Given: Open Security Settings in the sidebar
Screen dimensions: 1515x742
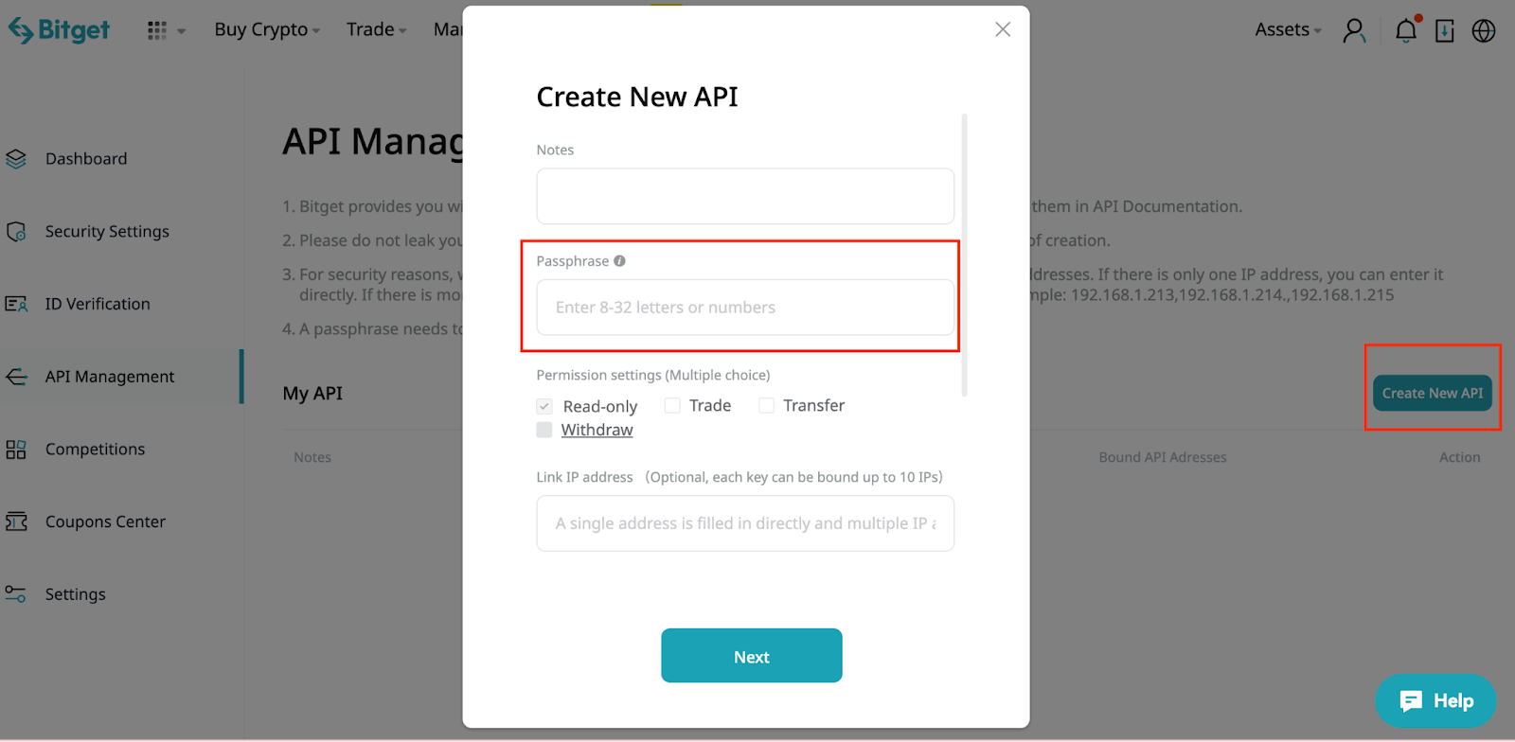Looking at the screenshot, I should pyautogui.click(x=107, y=232).
